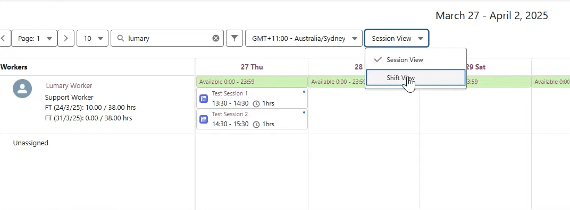Clear the lumary search text

216,38
